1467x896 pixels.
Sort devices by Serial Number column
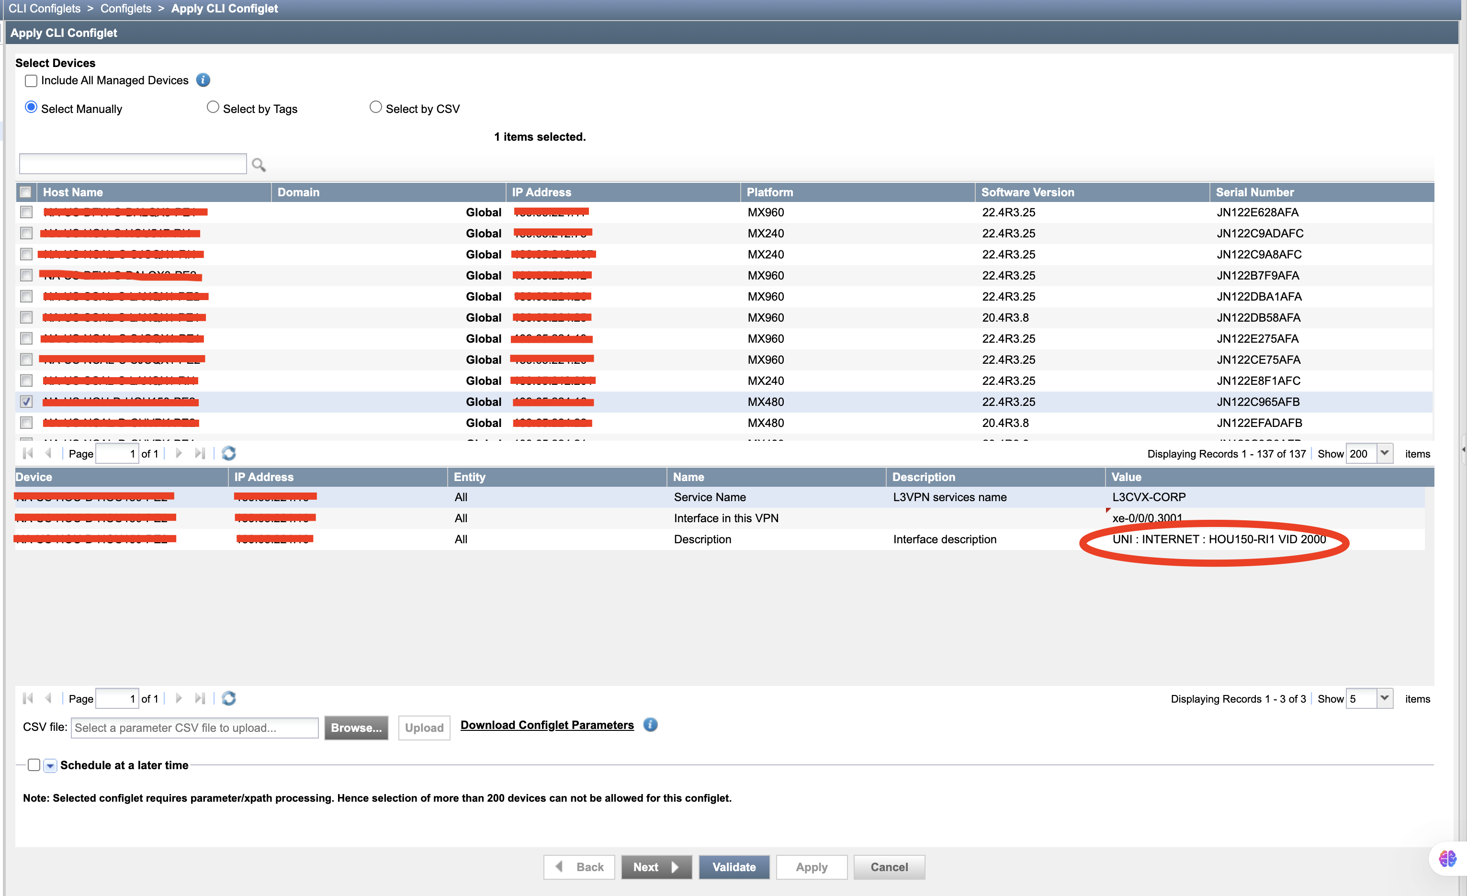(1322, 192)
